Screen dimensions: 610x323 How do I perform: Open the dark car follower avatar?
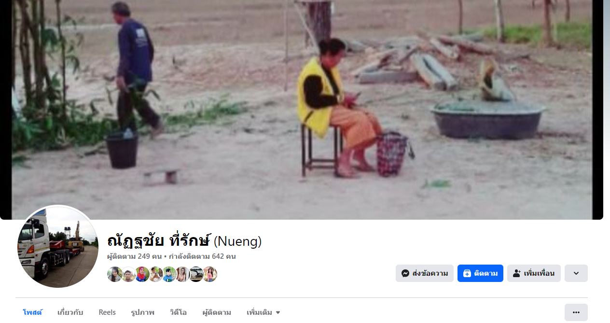pos(196,274)
